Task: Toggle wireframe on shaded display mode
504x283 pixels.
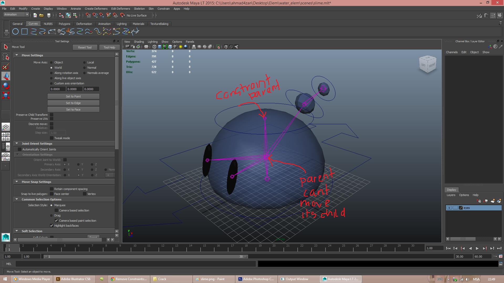Action: [170, 47]
